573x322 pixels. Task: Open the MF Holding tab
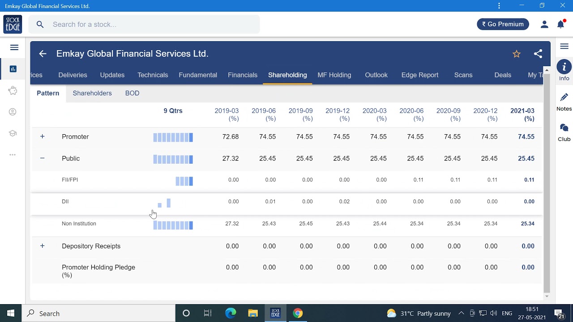(x=334, y=75)
